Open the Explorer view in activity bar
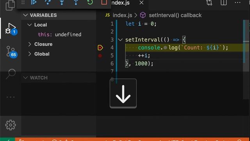This screenshot has width=250, height=141. (11, 5)
